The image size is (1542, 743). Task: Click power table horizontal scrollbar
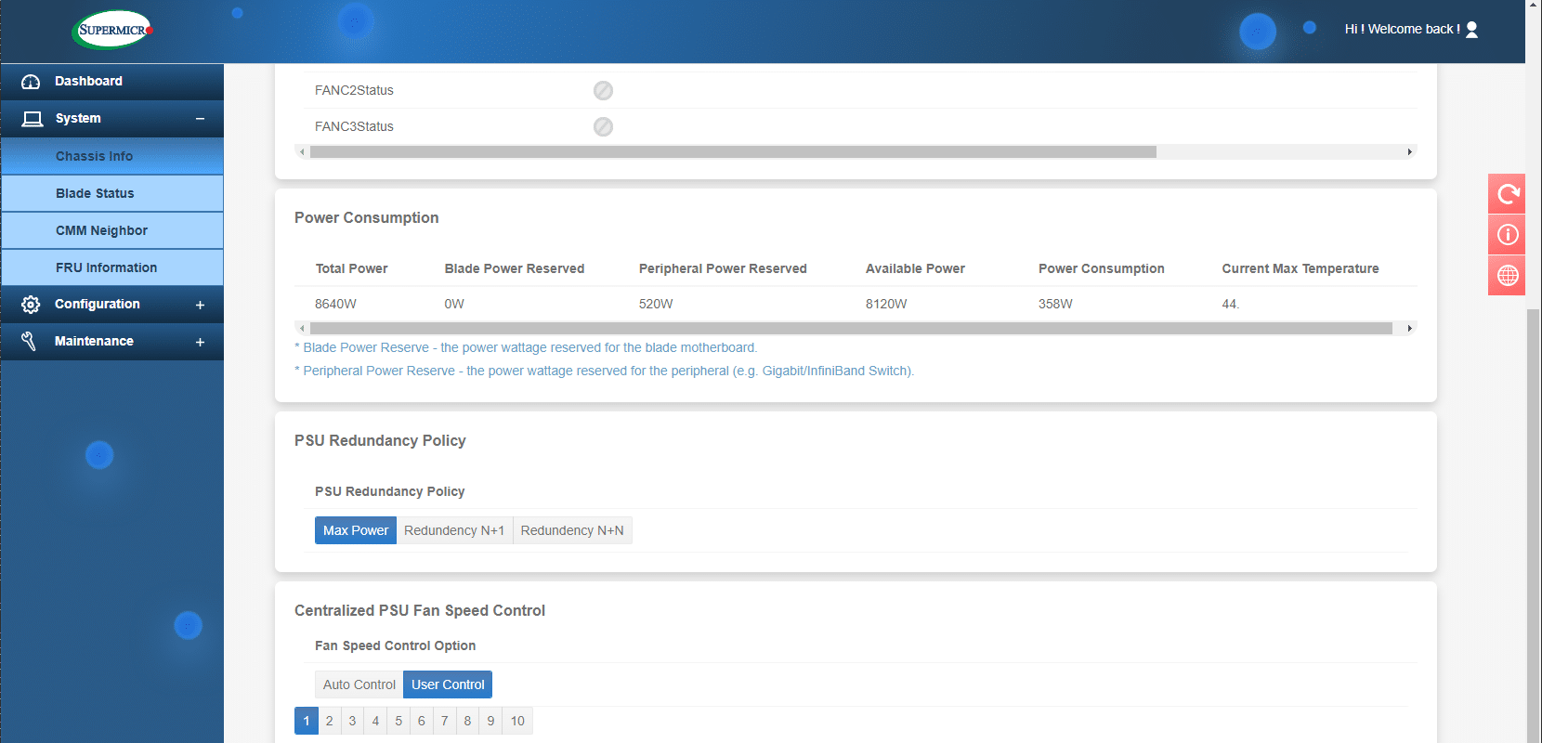coord(851,328)
